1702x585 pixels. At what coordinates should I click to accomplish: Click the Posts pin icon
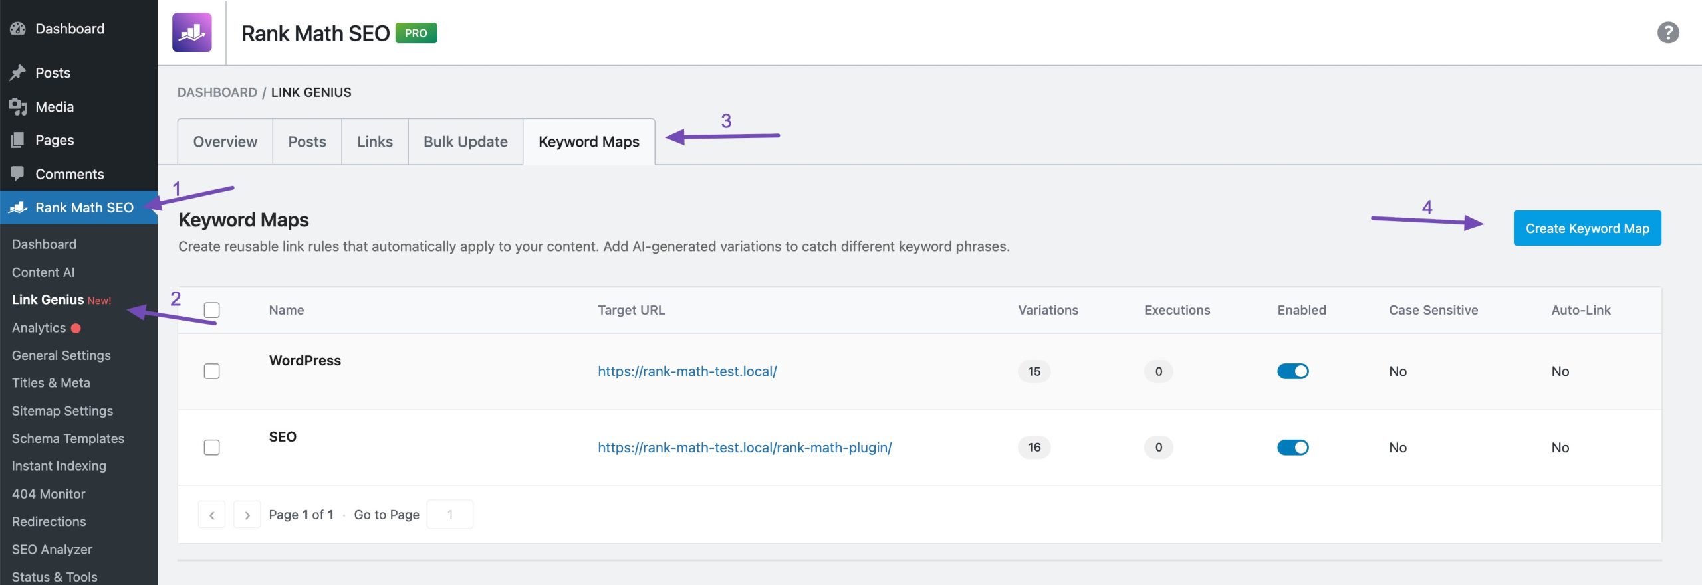pyautogui.click(x=18, y=72)
